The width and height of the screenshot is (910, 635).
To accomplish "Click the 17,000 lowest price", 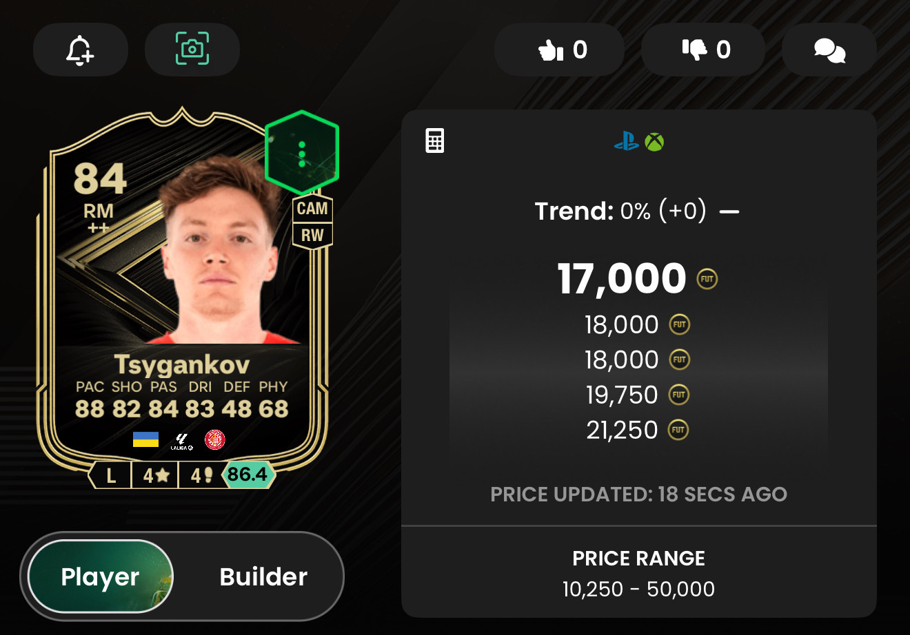I will pos(622,279).
